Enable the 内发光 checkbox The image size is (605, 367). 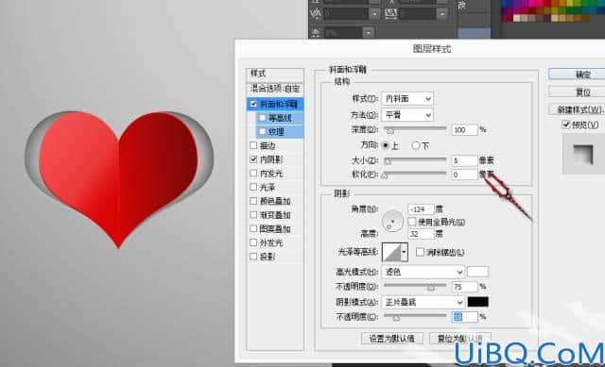click(253, 174)
